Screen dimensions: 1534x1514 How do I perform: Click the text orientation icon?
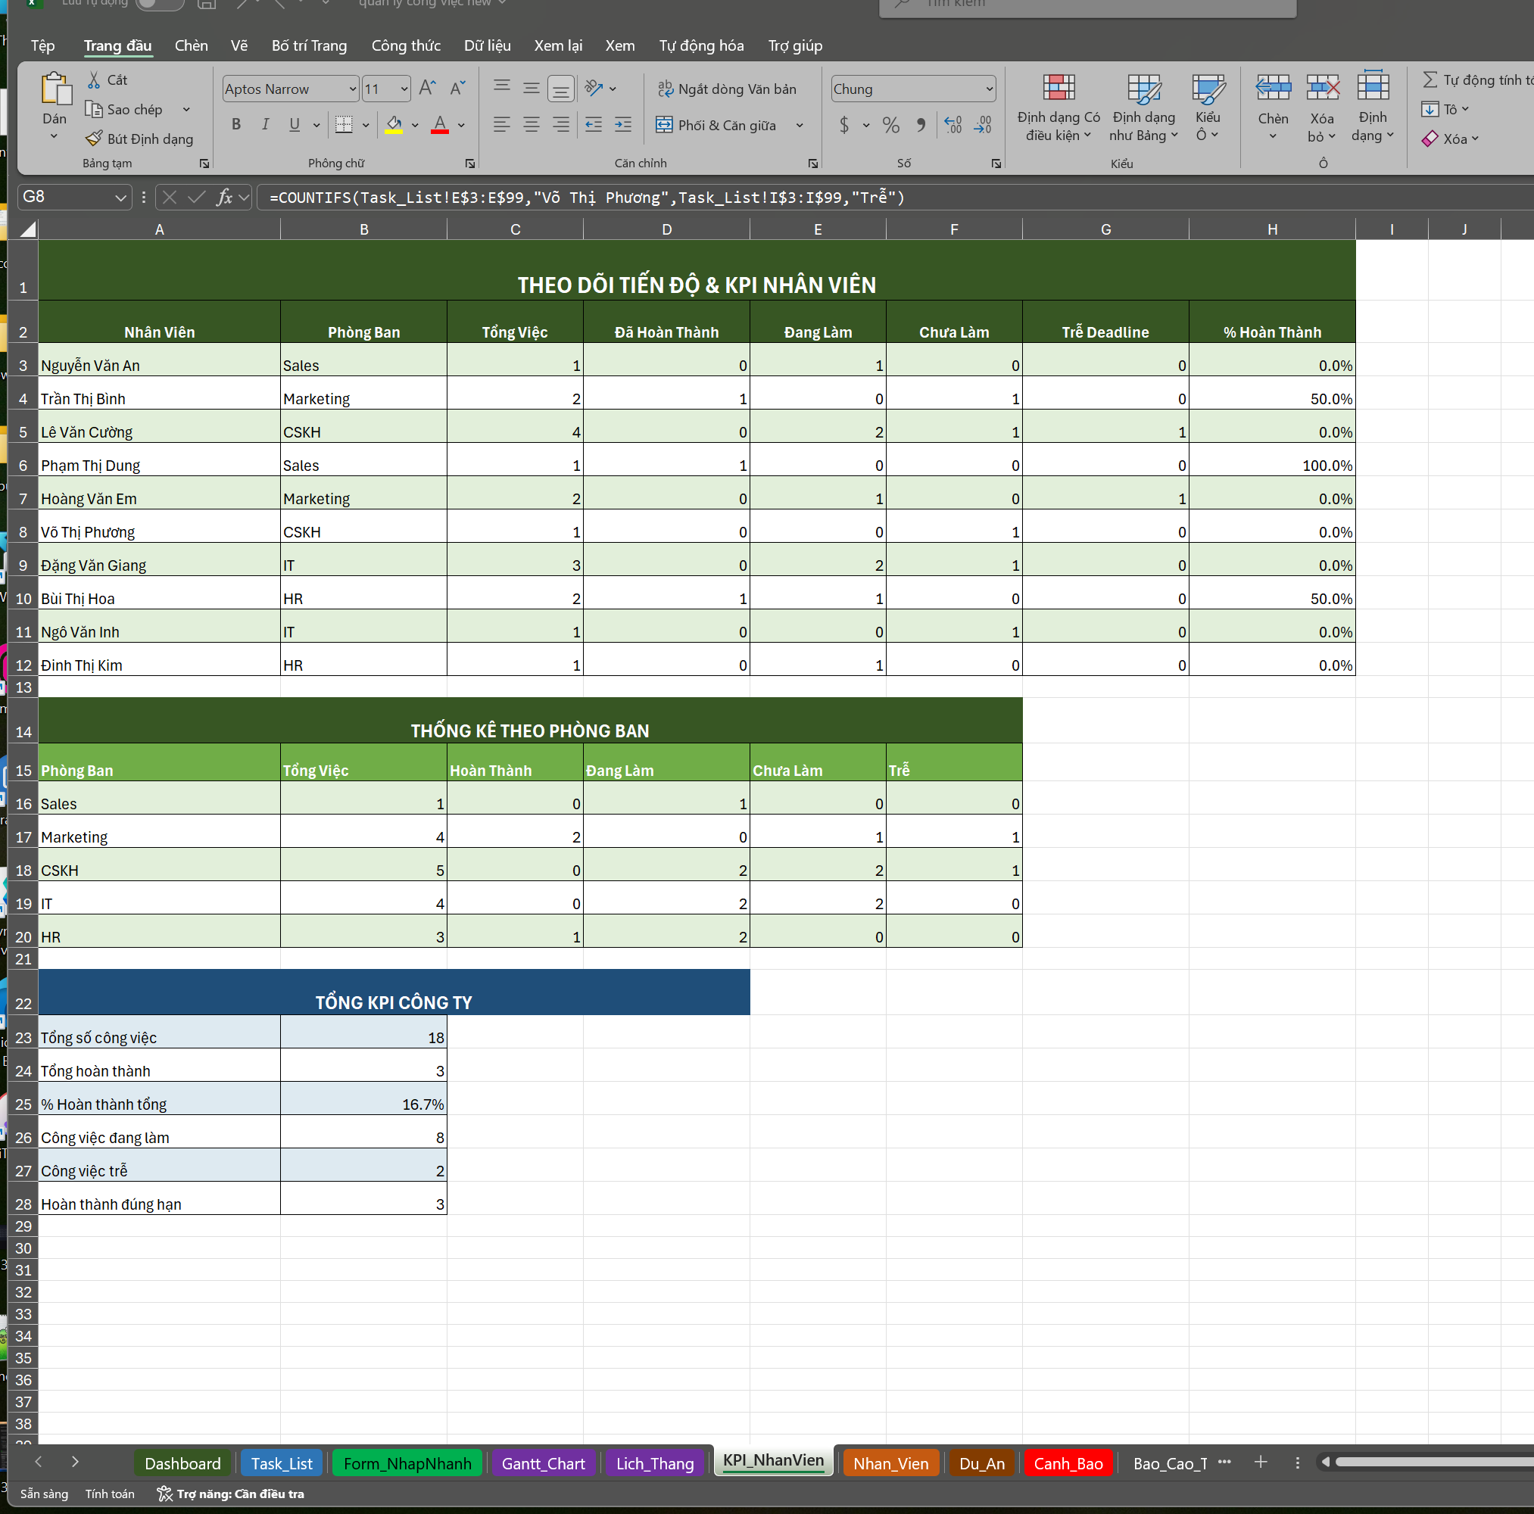coord(594,87)
